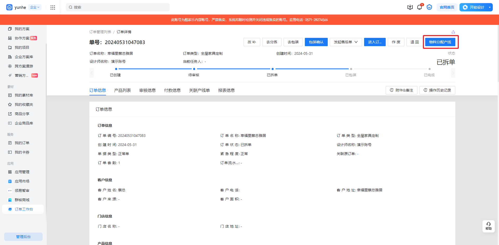This screenshot has height=245, width=499.
Task: Click the 搜索 search field
Action: click(118, 7)
